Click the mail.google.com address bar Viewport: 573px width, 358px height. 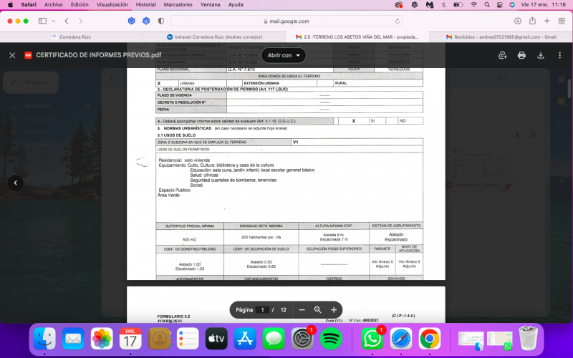(x=286, y=21)
